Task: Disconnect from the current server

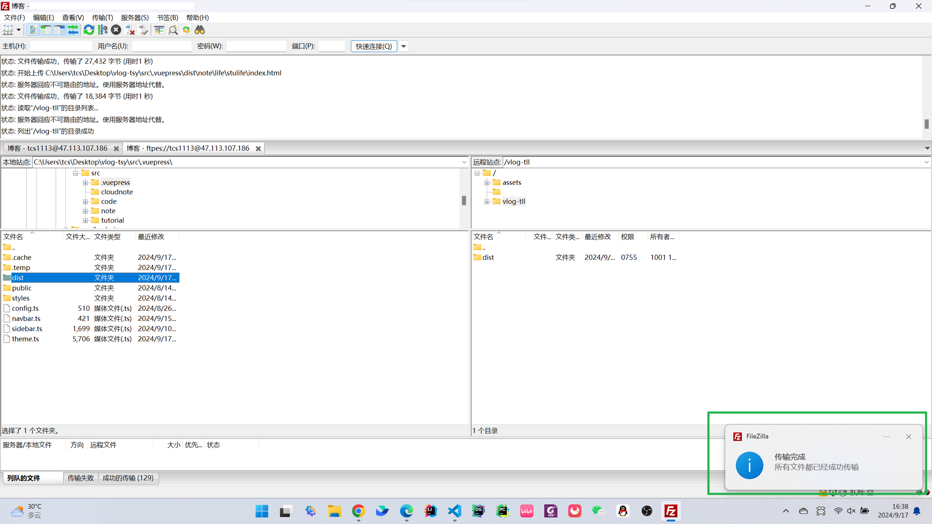Action: (x=130, y=30)
